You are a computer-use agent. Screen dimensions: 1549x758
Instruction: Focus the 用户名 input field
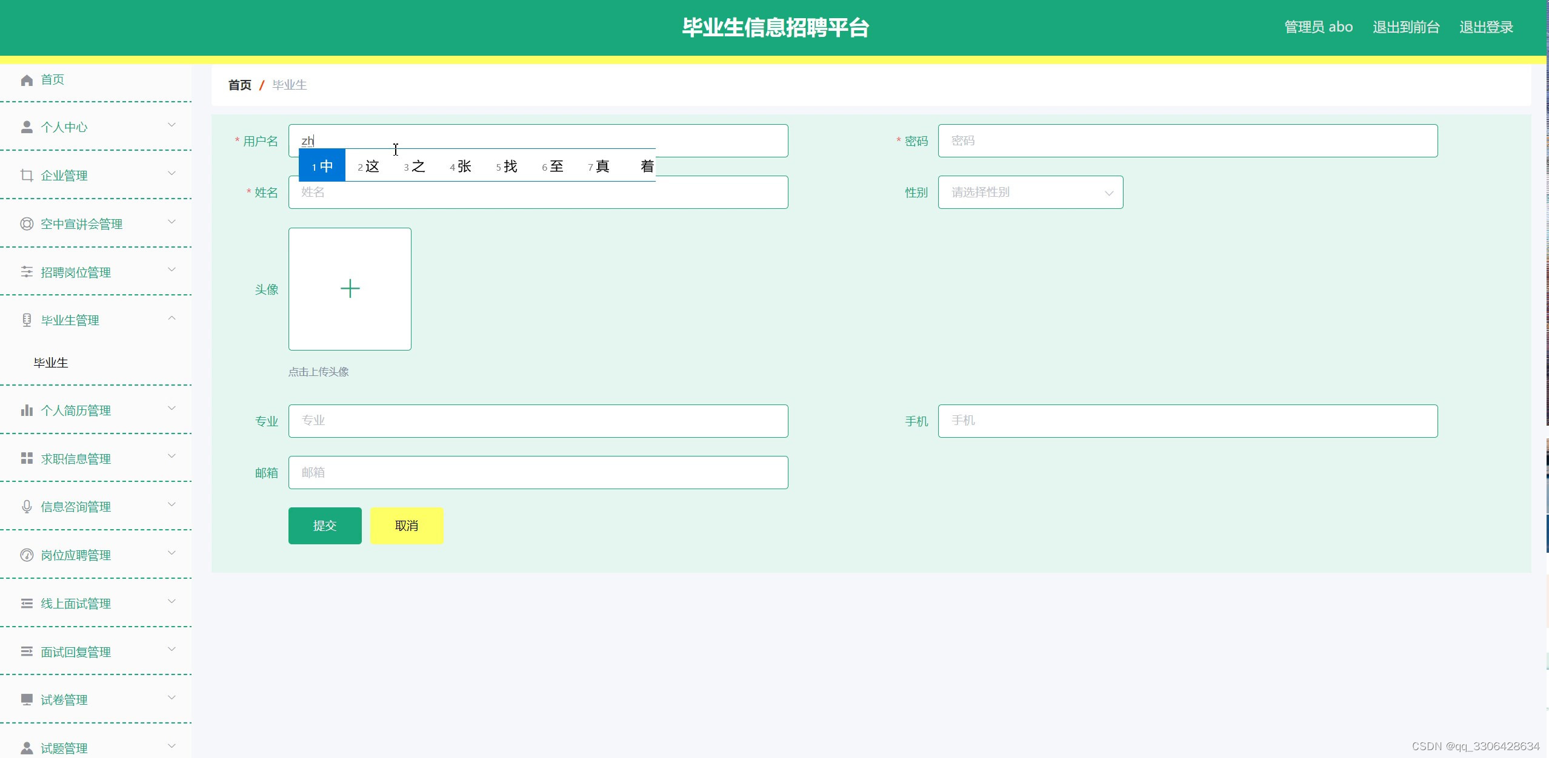(x=538, y=141)
